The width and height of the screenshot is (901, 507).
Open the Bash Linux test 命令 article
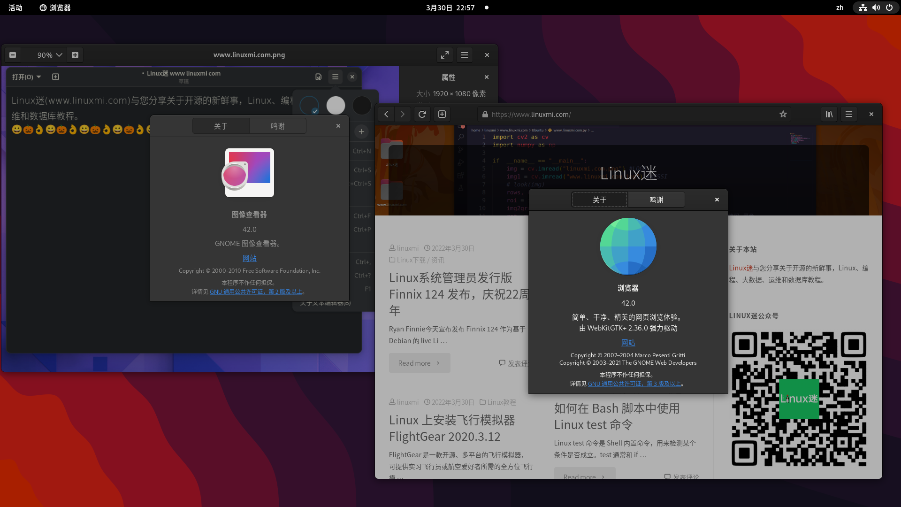[617, 416]
